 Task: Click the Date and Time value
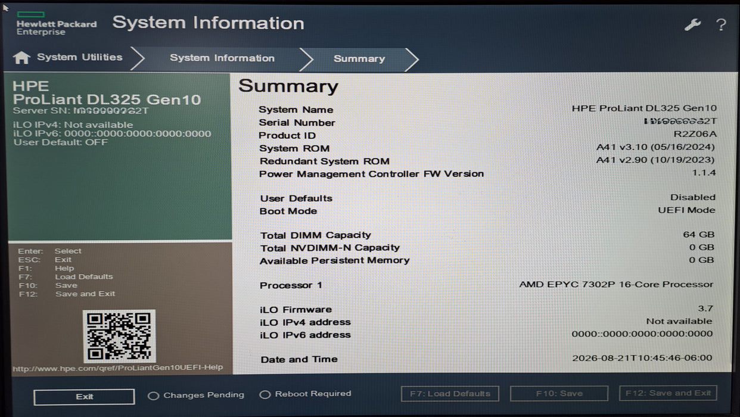click(x=642, y=358)
